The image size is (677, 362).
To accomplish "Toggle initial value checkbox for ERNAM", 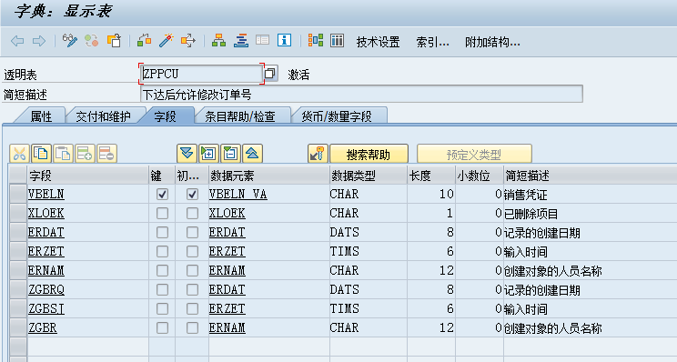I will (x=192, y=270).
